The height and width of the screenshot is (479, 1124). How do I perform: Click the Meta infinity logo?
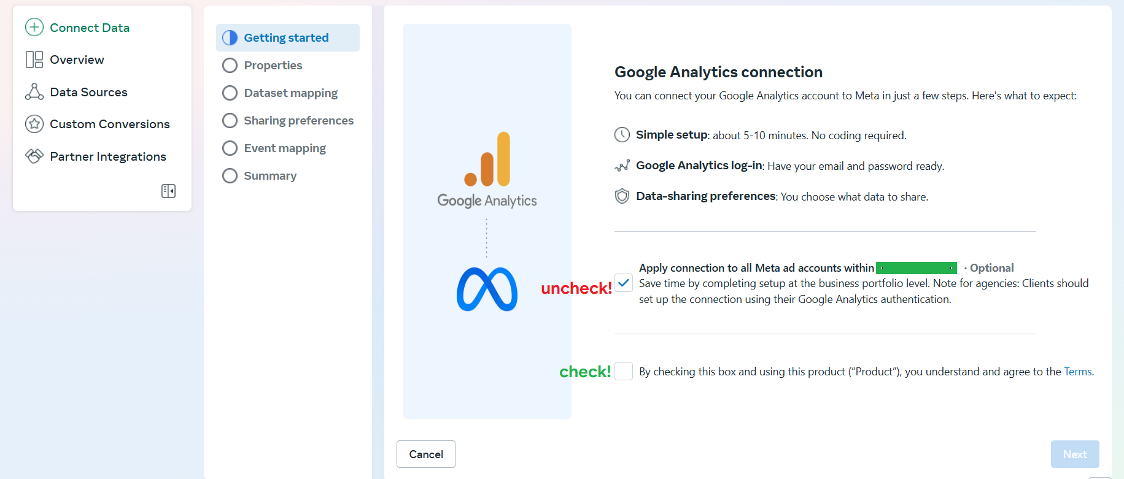click(487, 289)
